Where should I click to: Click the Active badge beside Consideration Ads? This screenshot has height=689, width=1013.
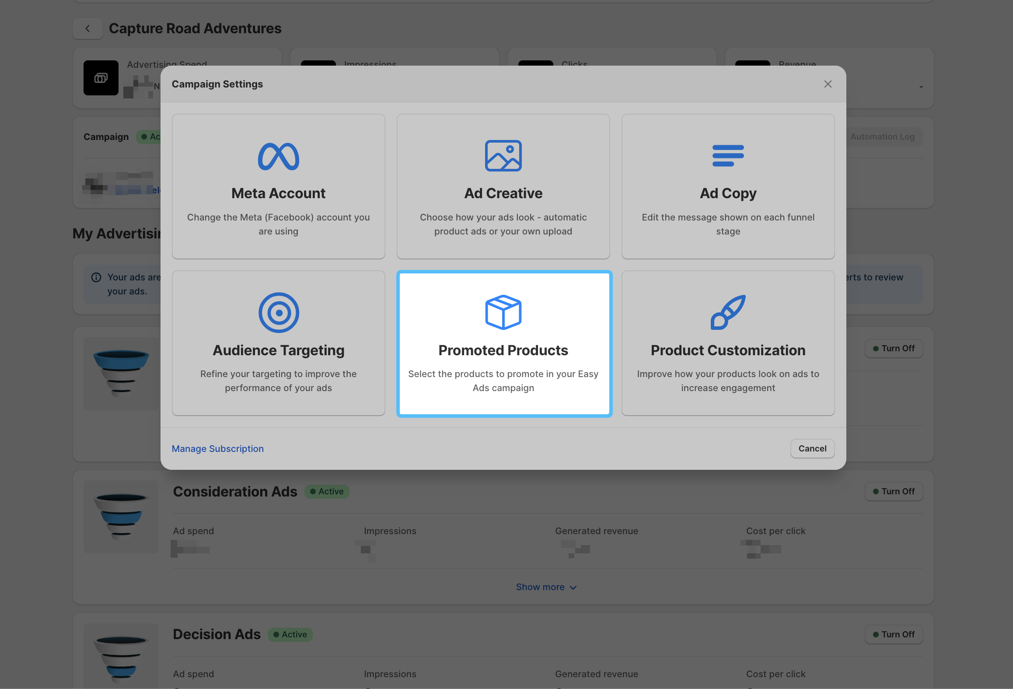[x=327, y=492]
